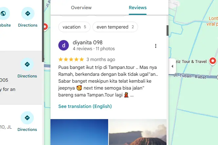Filter reviews by vacation chip

pos(74,27)
